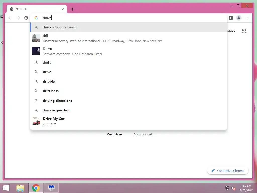Viewport: 257px width, 193px height.
Task: Click the Driivz company logo thumbnail
Action: click(36, 51)
